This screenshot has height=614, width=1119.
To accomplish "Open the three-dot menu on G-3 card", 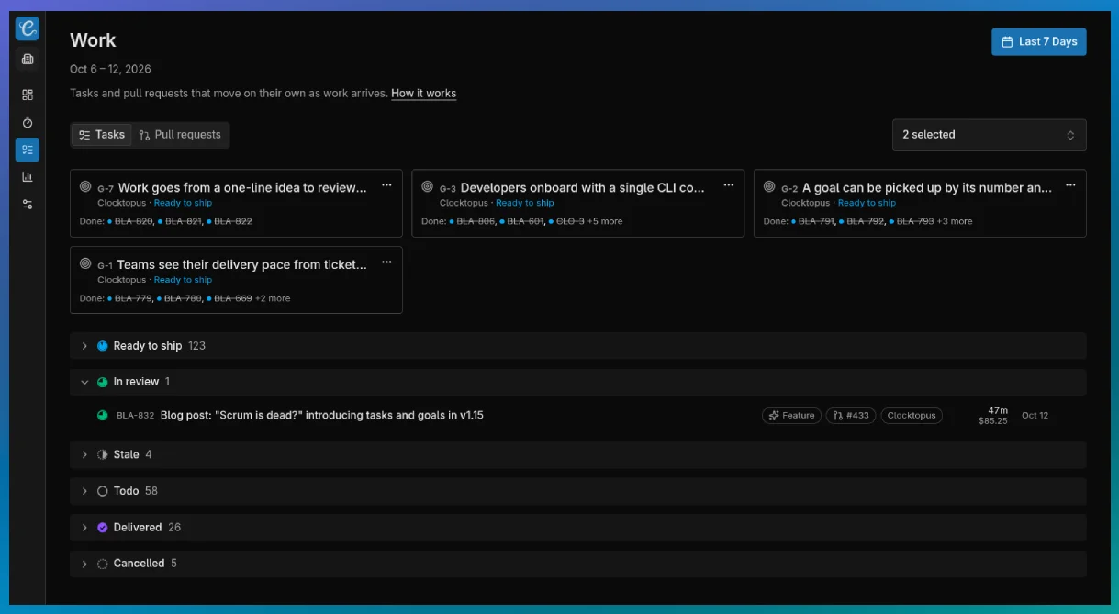I will pyautogui.click(x=729, y=185).
